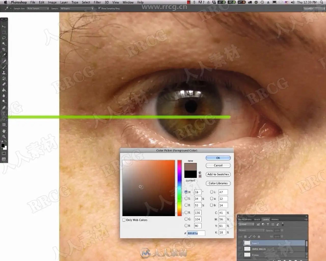The height and width of the screenshot is (261, 326).
Task: Toggle Show Sampling Ring checkbox
Action: (99, 8)
